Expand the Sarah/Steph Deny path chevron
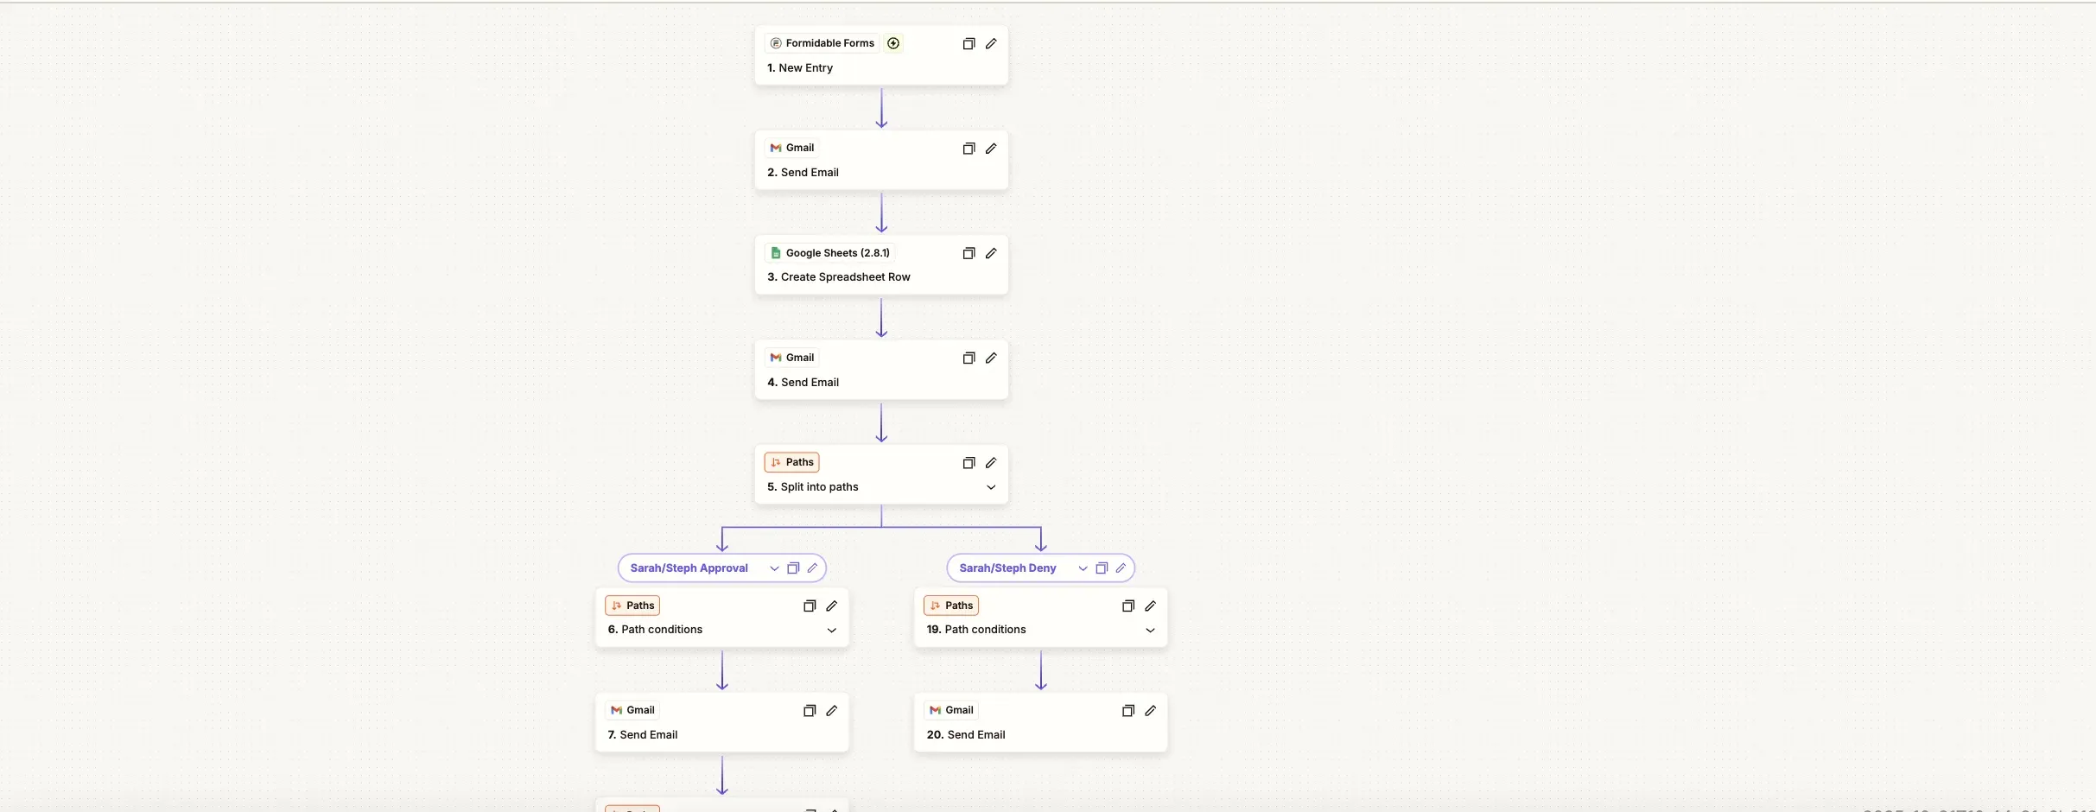 (x=1083, y=568)
